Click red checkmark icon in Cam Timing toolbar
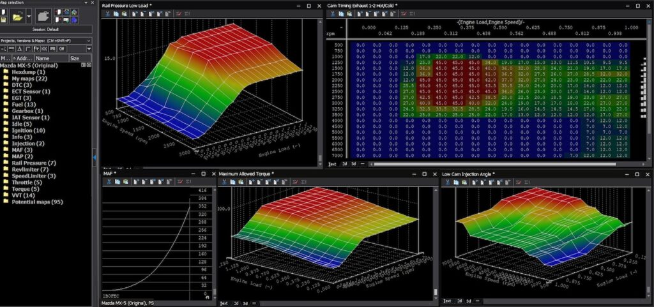This screenshot has height=307, width=654. point(404,13)
